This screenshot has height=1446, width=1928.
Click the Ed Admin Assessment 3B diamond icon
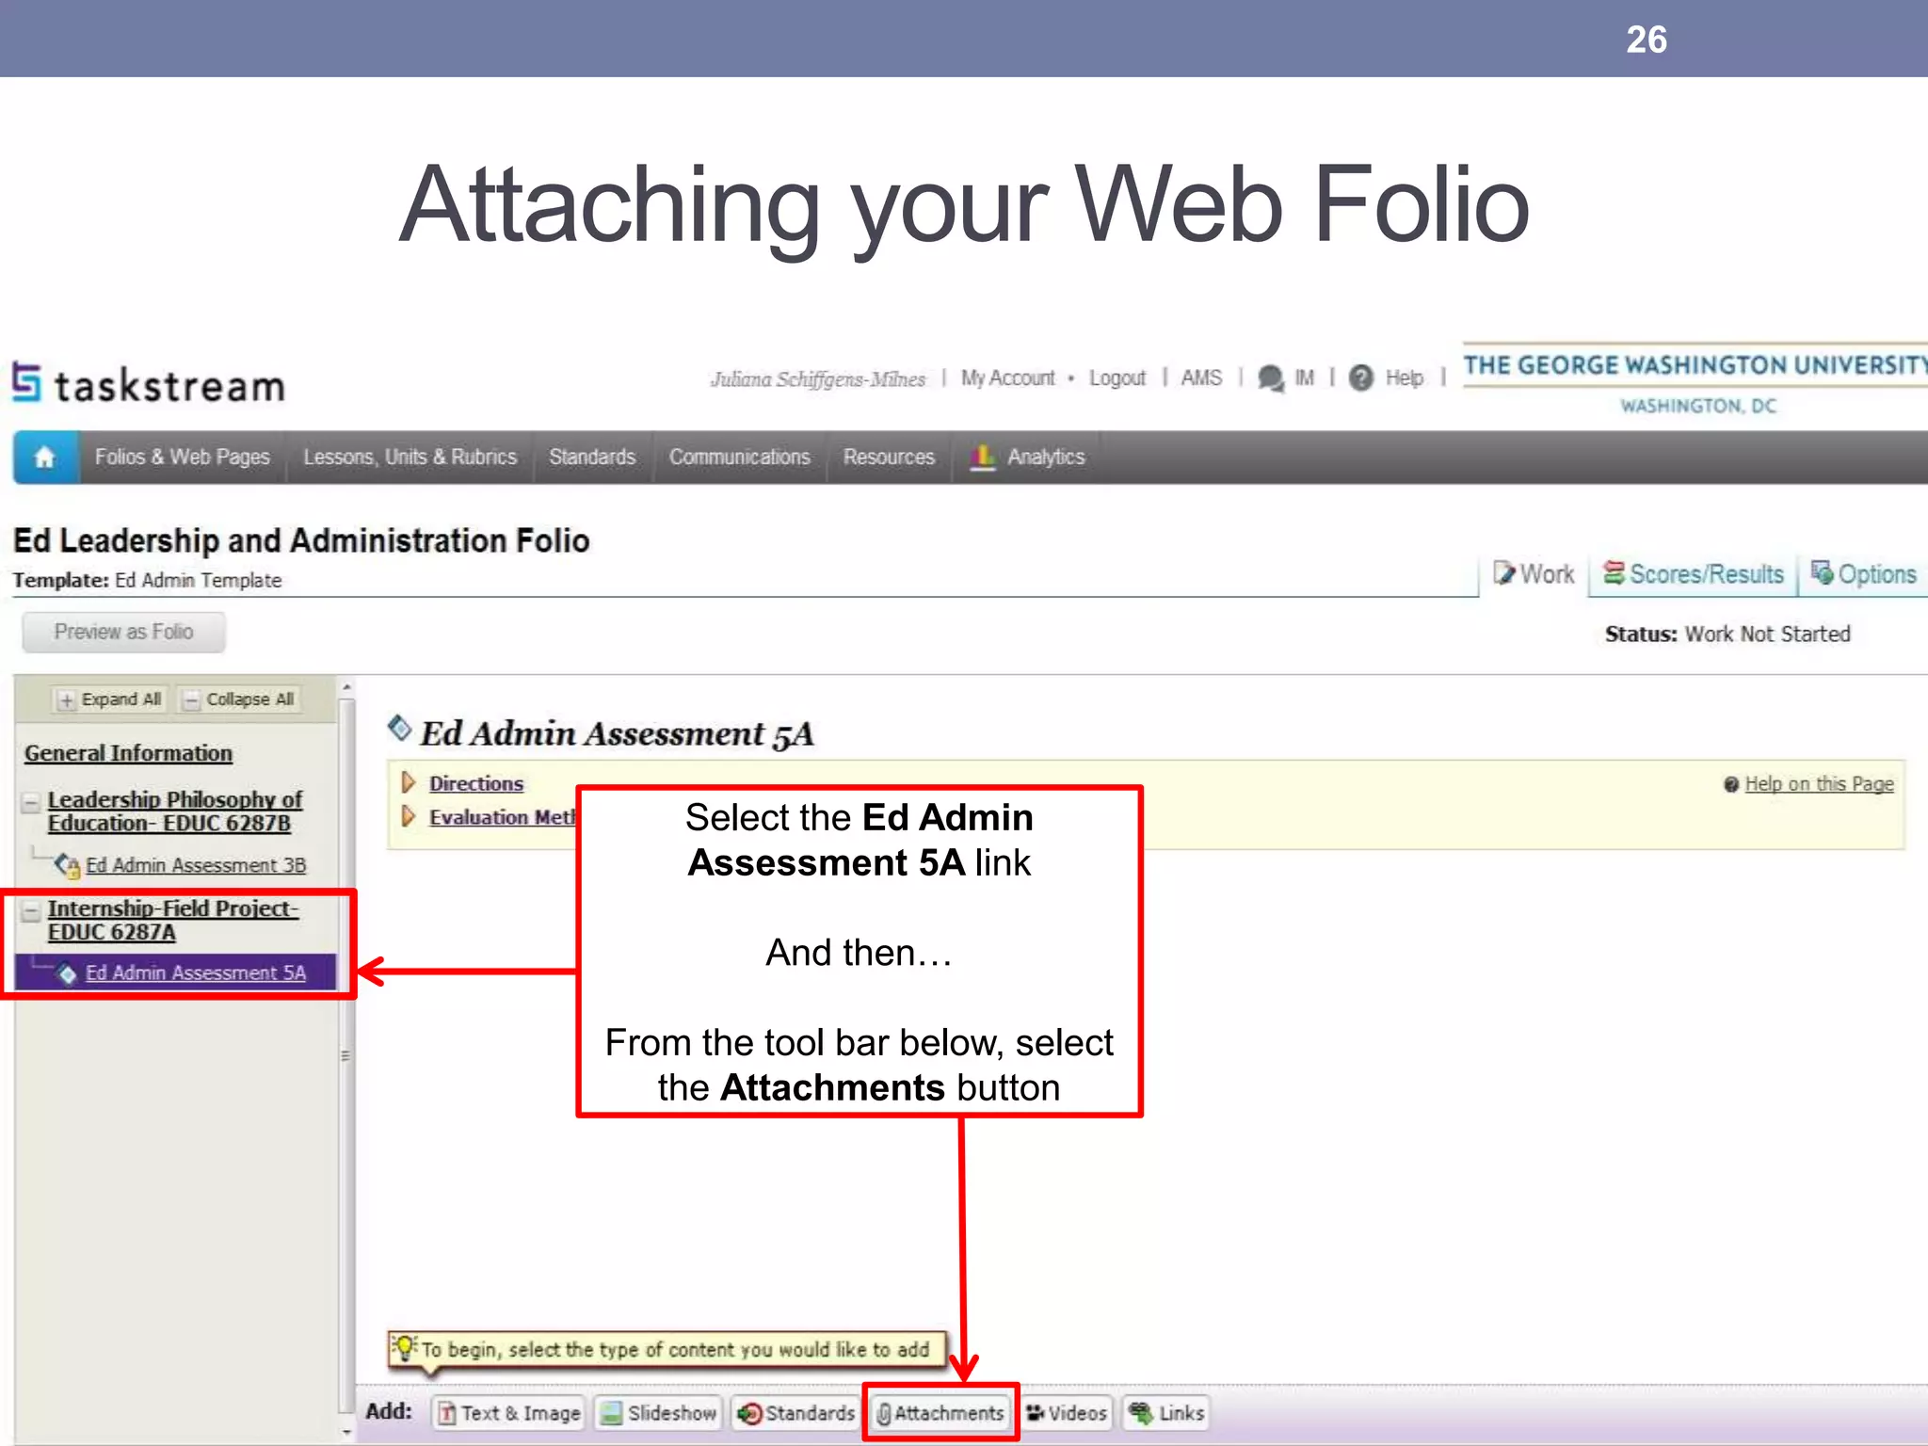[x=68, y=865]
